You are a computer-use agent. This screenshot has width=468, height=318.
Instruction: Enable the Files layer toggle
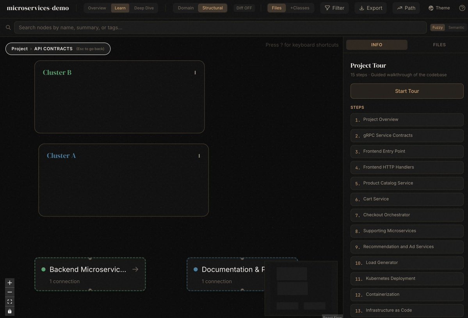[x=276, y=8]
